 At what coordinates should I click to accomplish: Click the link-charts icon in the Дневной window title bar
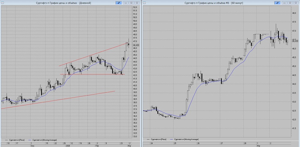click(x=118, y=3)
